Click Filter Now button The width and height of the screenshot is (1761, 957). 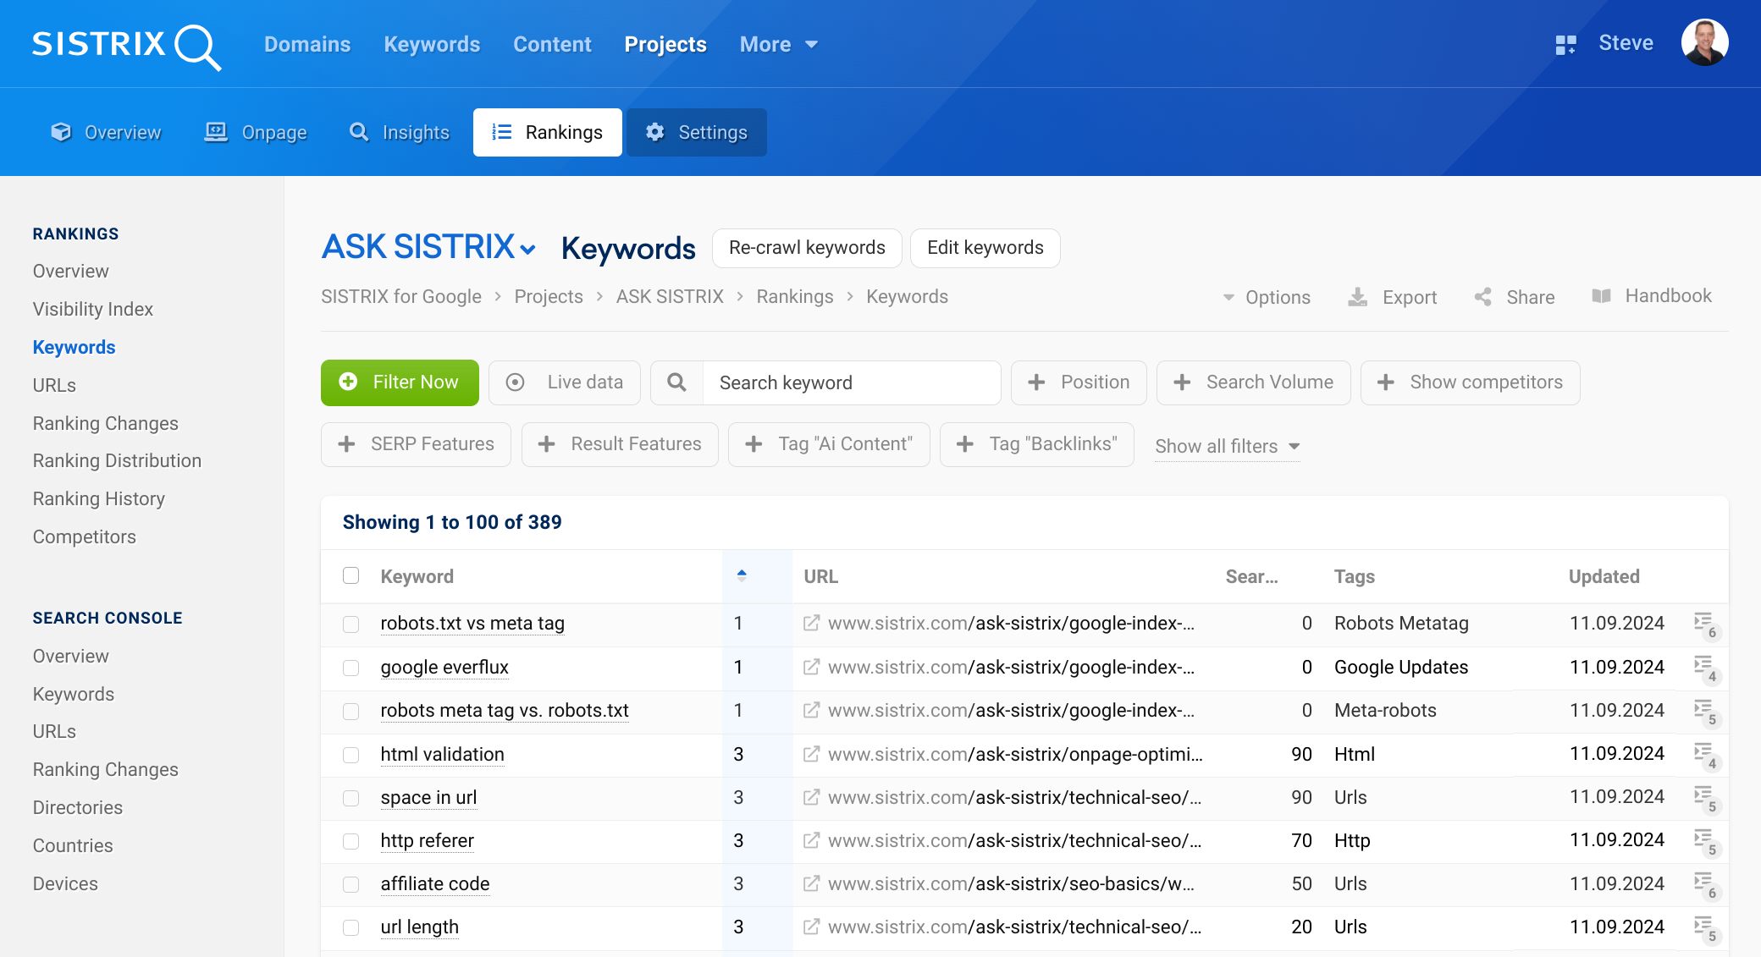400,382
